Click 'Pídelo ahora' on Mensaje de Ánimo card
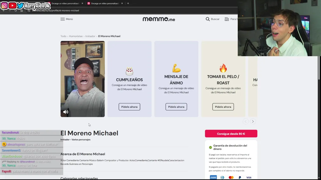This screenshot has width=321, height=180. click(x=176, y=107)
